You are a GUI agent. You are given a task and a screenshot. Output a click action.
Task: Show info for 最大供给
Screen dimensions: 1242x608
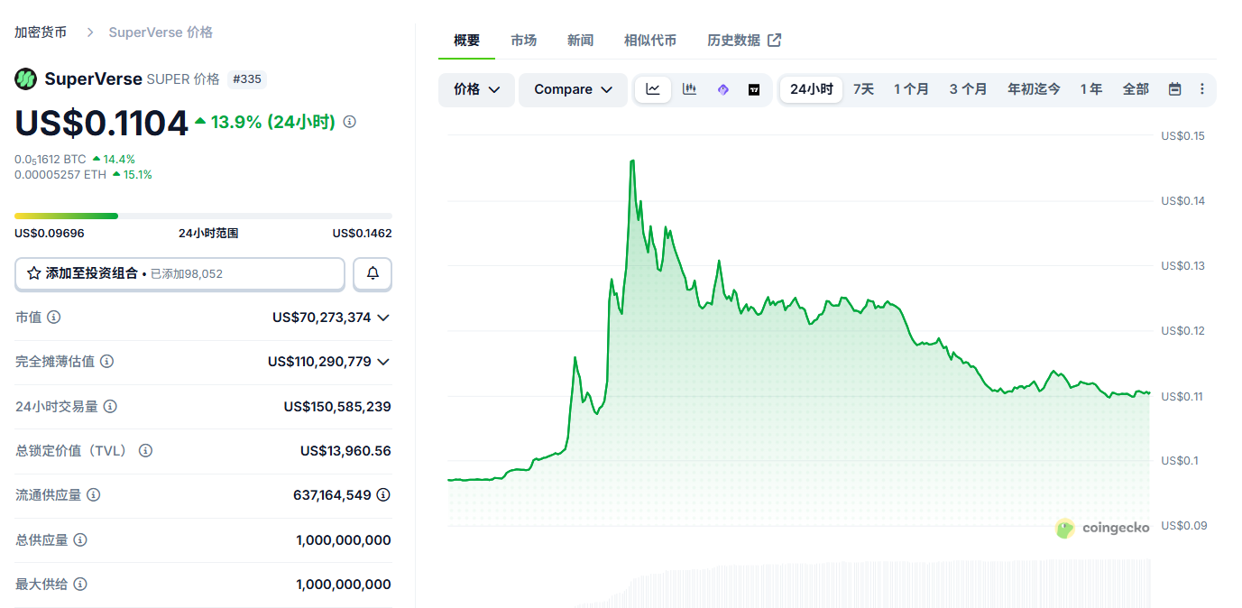click(80, 585)
